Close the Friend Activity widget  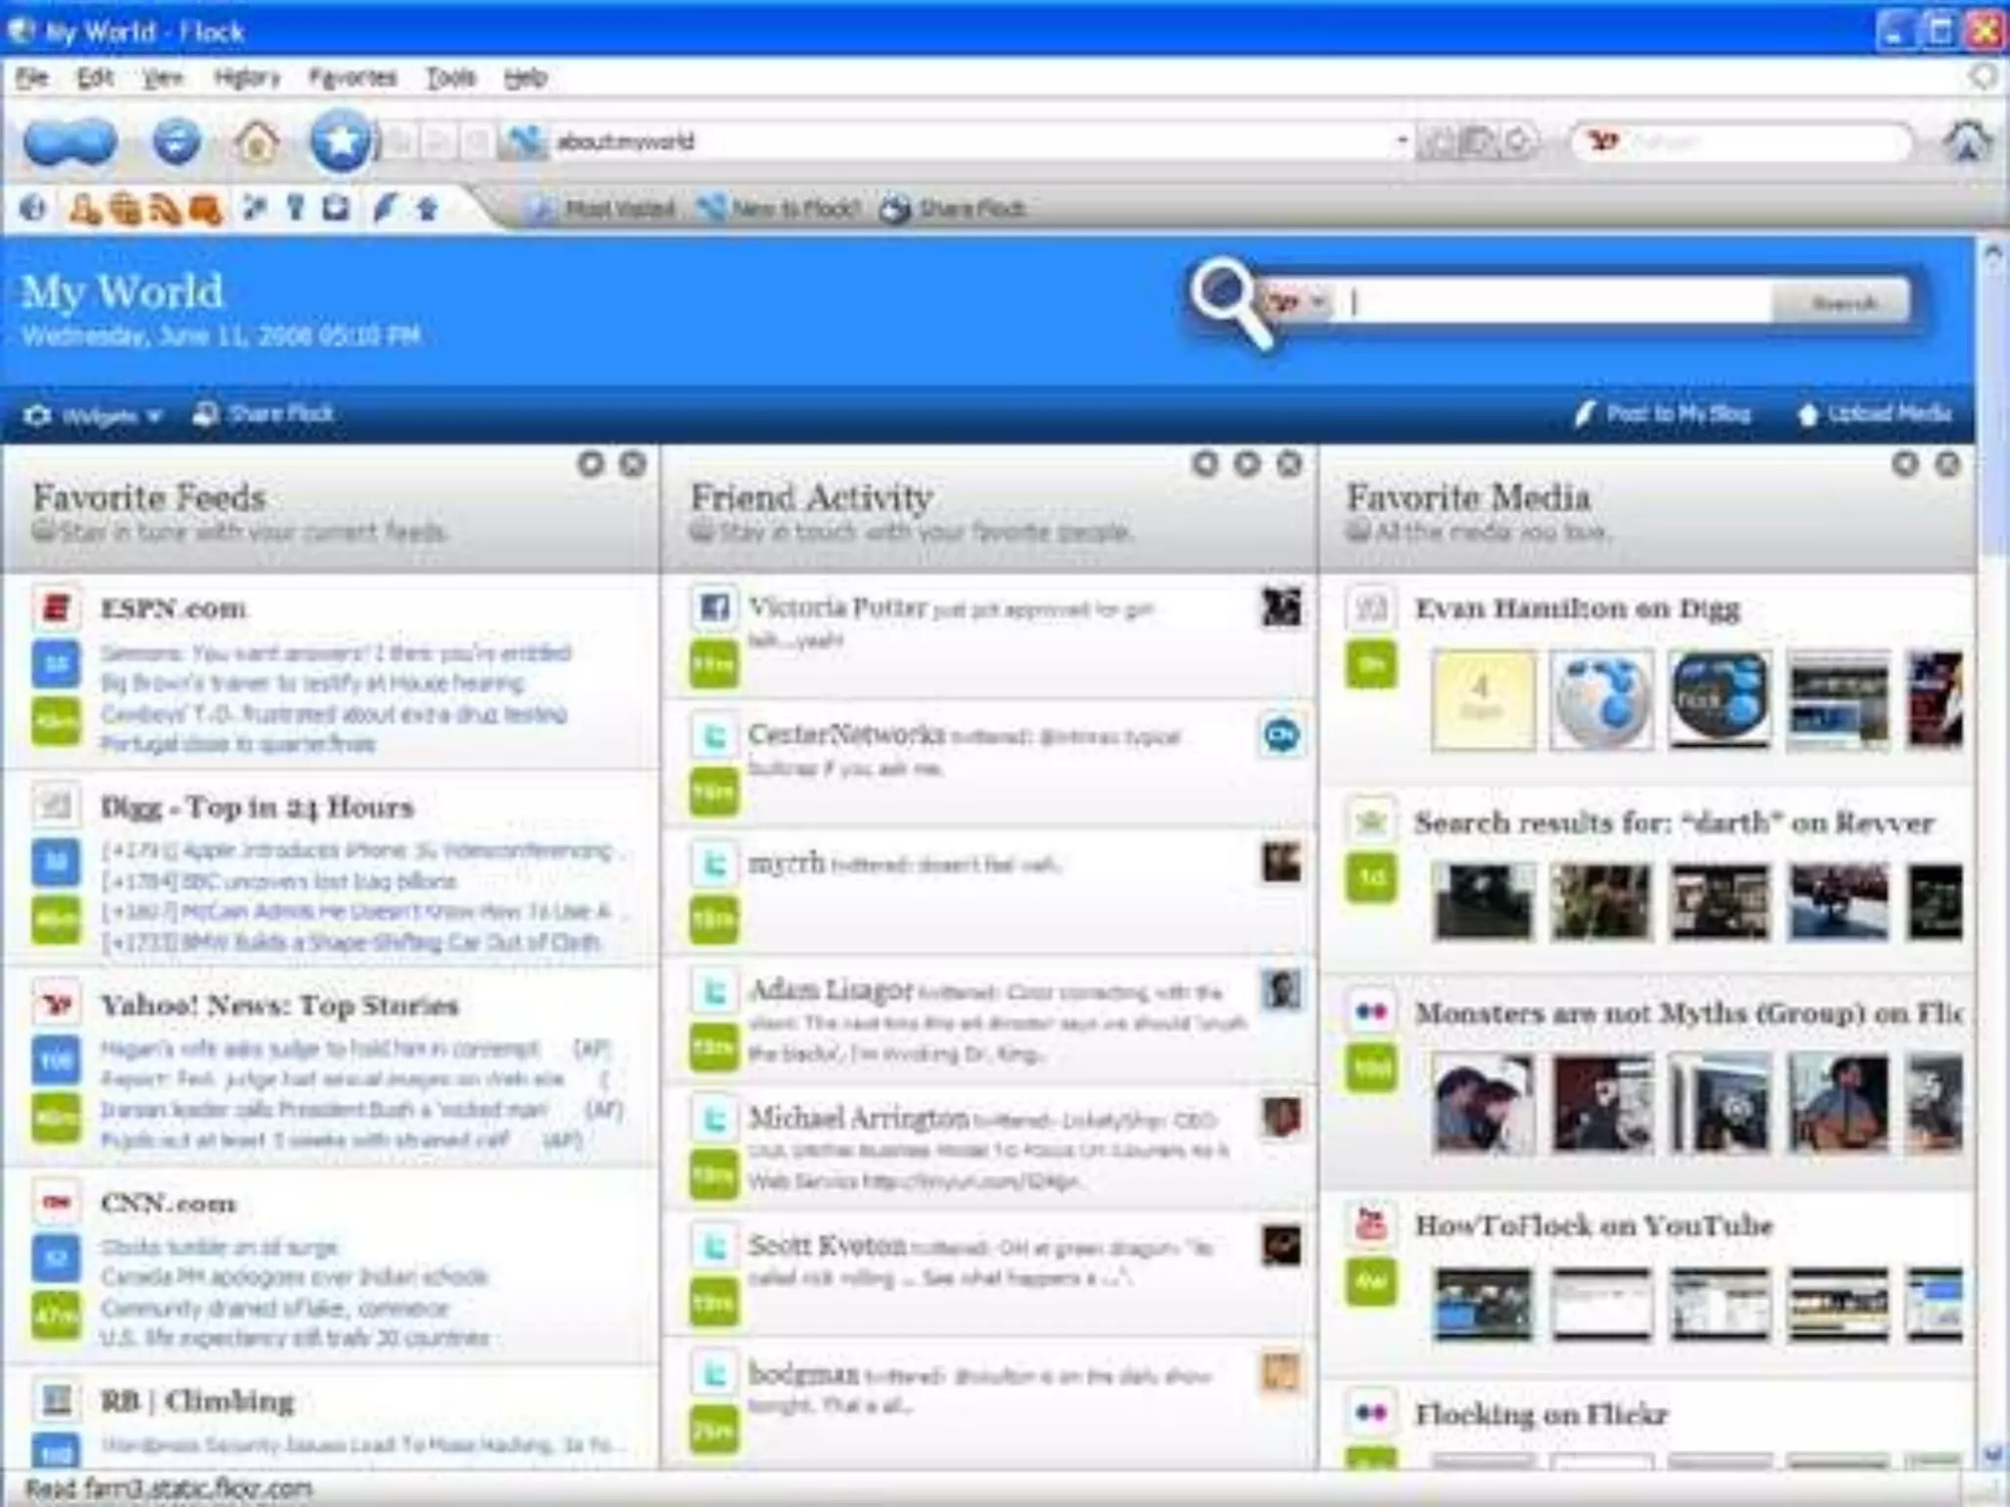[x=1290, y=463]
